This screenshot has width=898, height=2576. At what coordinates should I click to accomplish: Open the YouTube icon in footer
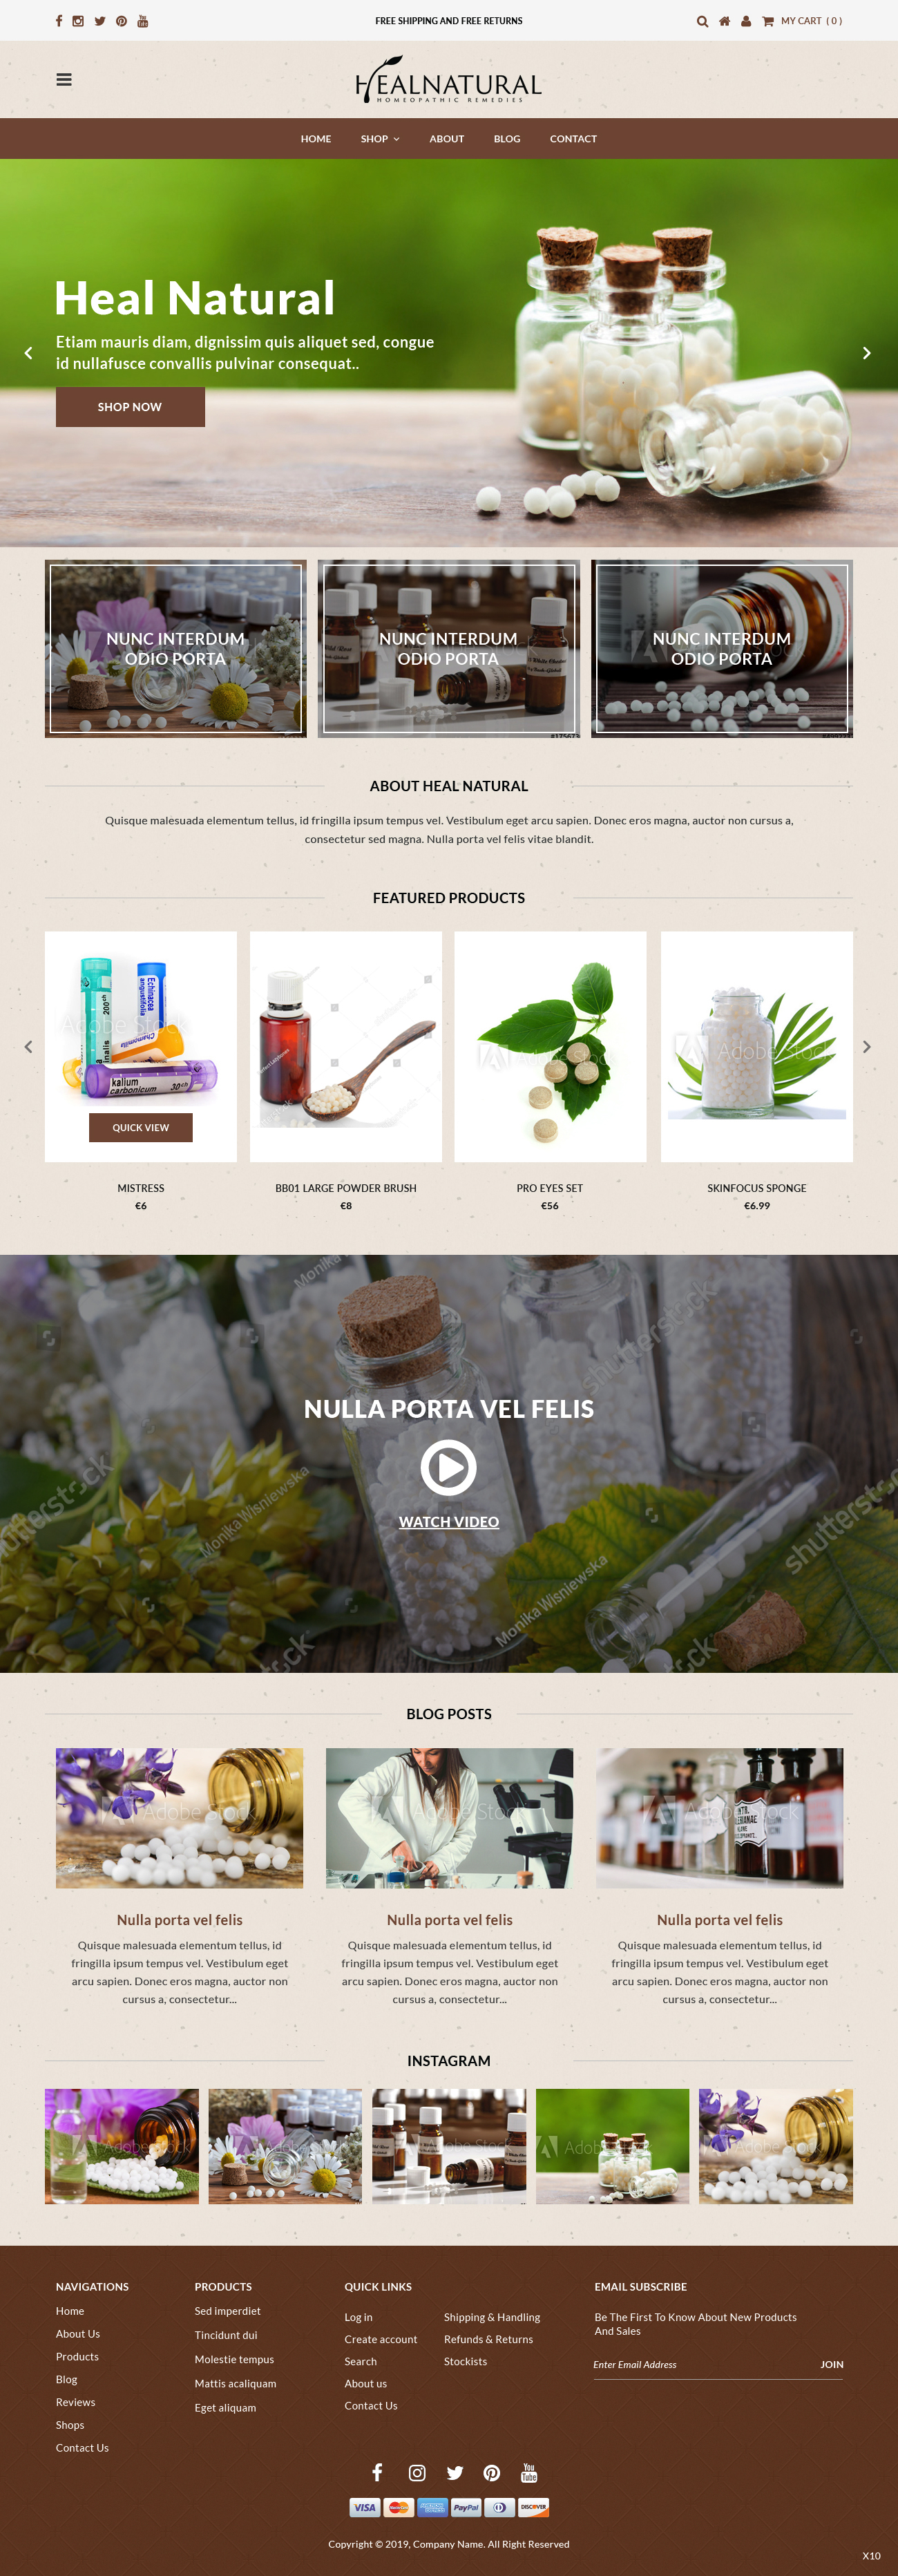(529, 2473)
